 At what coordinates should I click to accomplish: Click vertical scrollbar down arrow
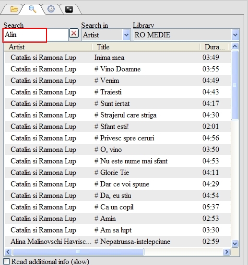pos(235,243)
